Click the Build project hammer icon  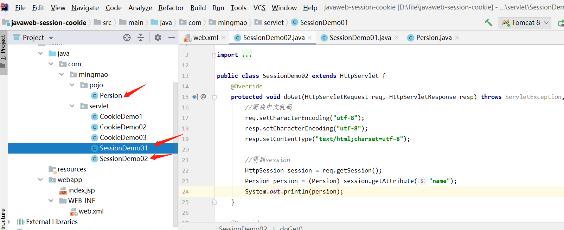coord(488,23)
